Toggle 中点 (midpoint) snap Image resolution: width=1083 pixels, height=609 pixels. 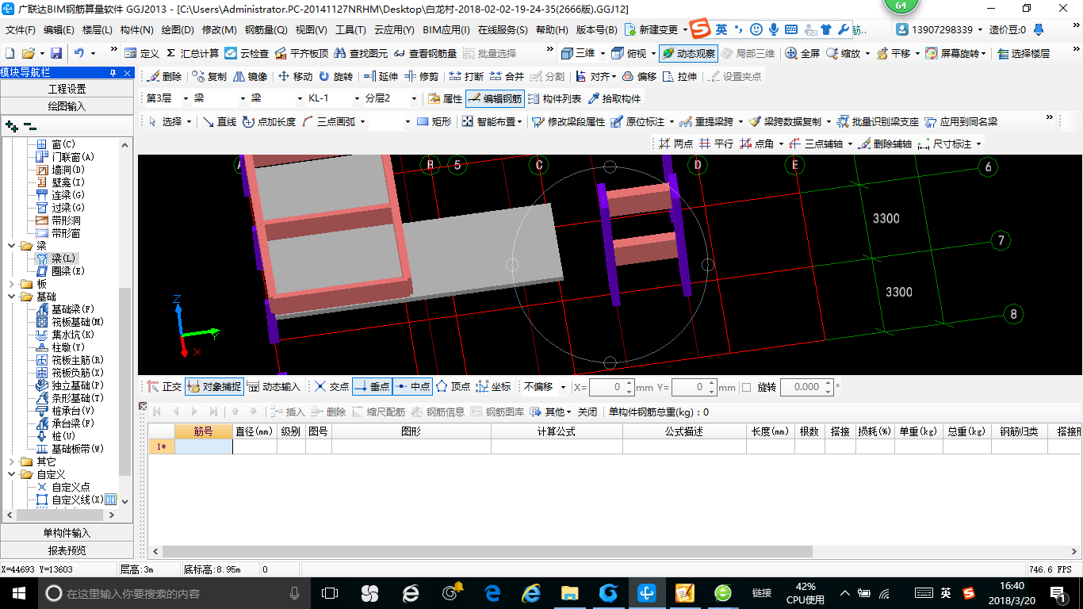412,387
